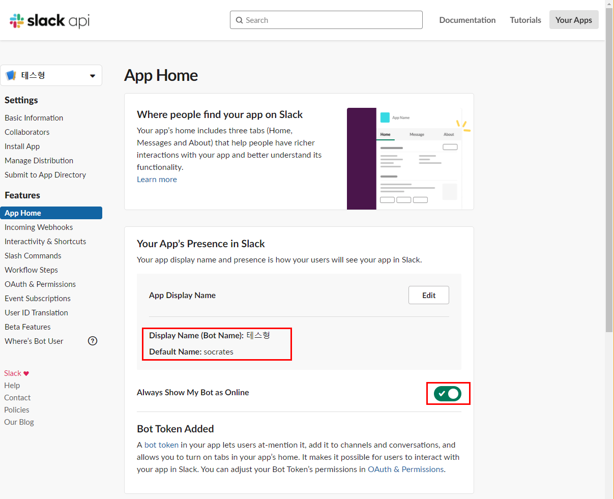The height and width of the screenshot is (499, 614).
Task: Click the Slack API logo
Action: click(49, 20)
